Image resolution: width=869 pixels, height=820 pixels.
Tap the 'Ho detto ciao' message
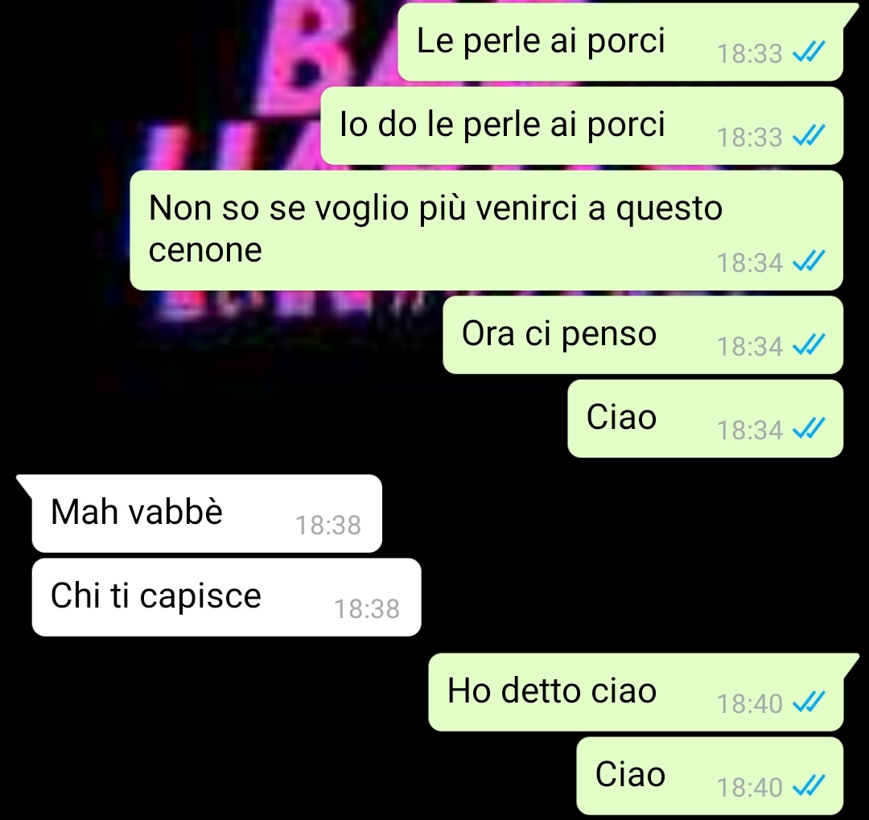pyautogui.click(x=636, y=692)
